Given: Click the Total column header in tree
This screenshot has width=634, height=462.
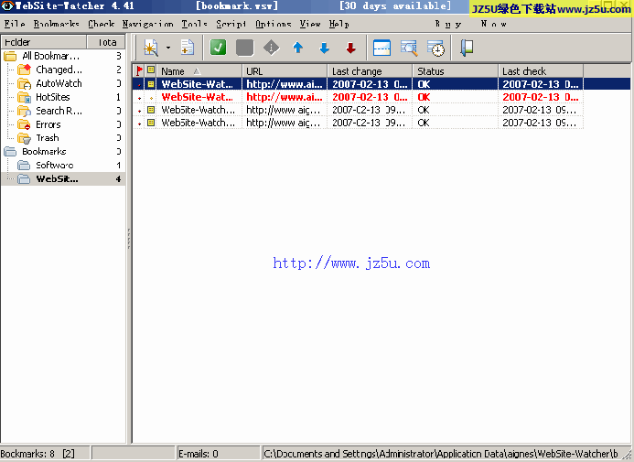Looking at the screenshot, I should click(106, 42).
